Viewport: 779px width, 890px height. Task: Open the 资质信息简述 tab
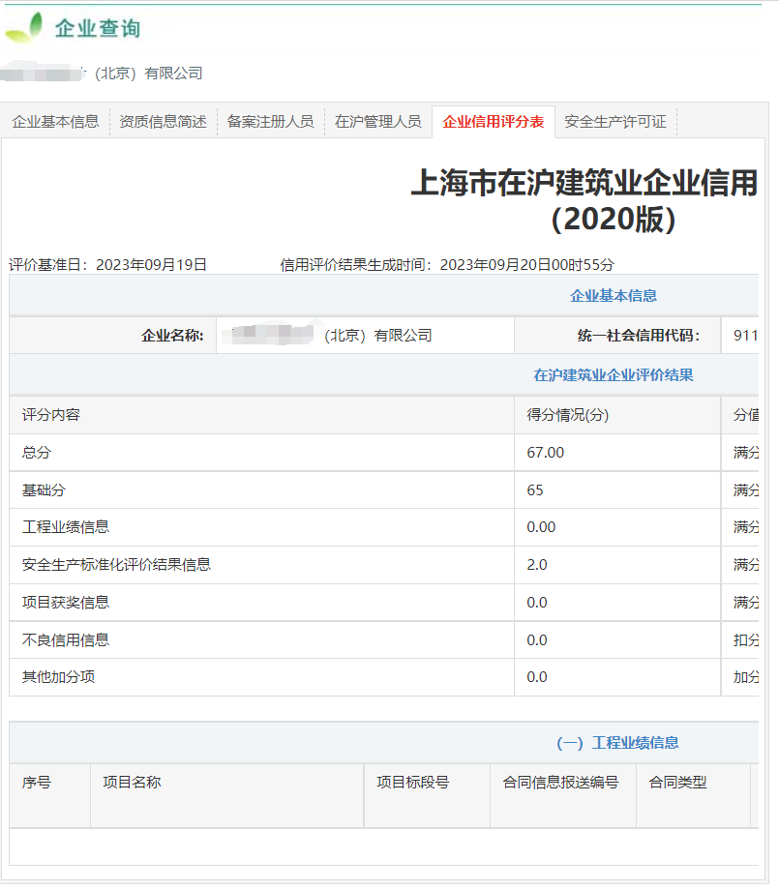tap(162, 121)
